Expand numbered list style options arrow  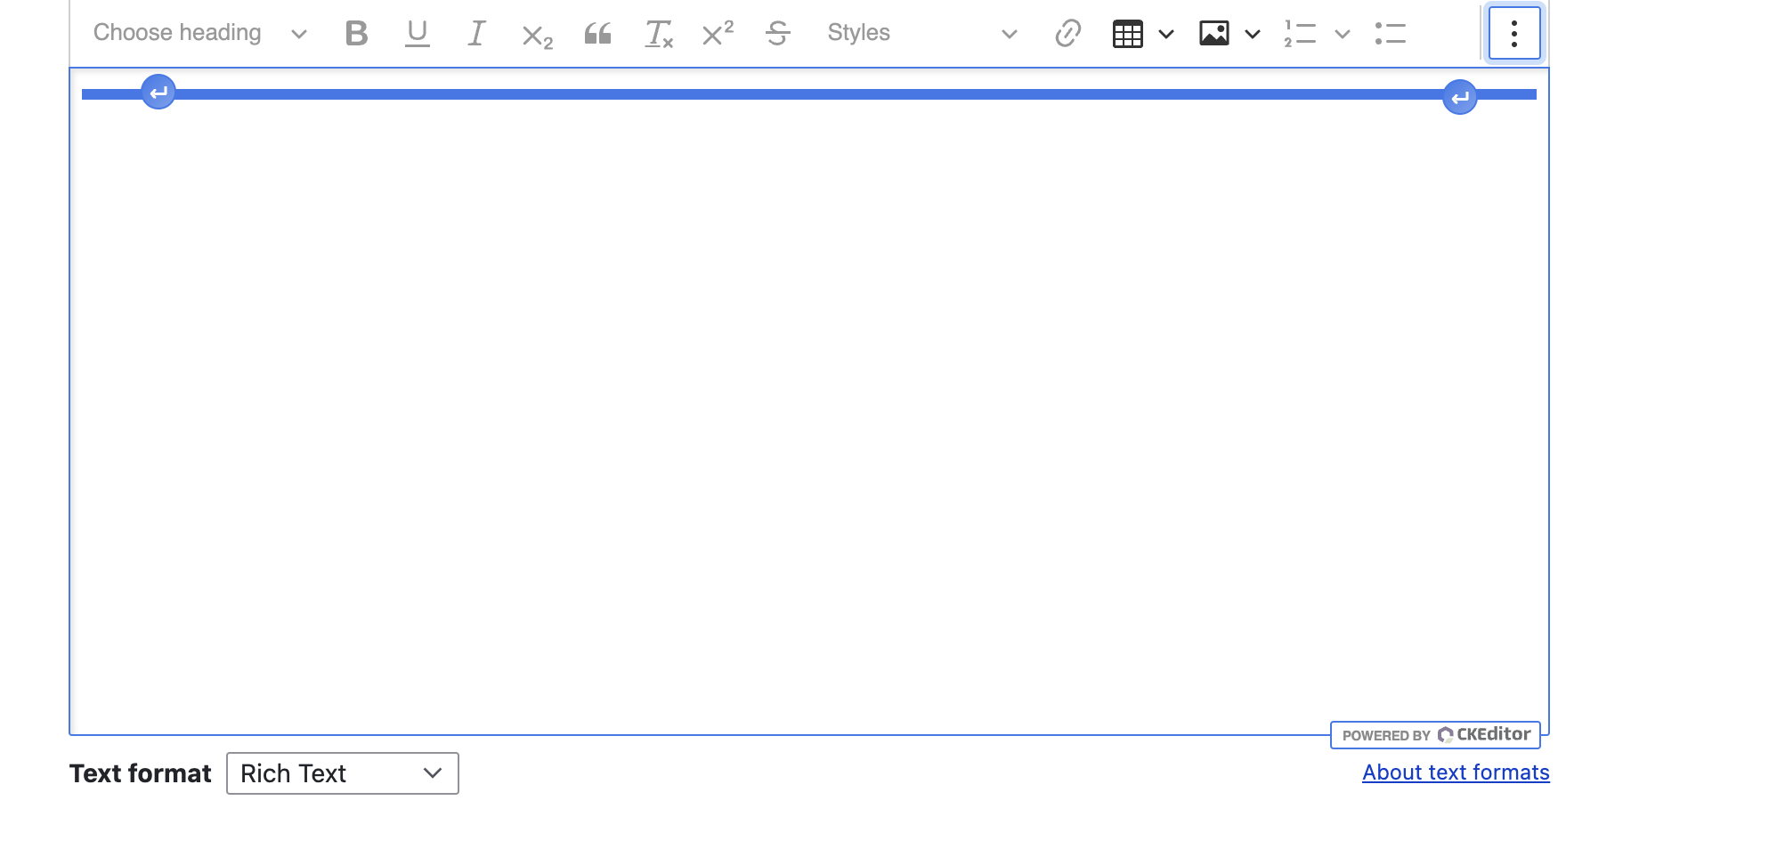tap(1343, 34)
